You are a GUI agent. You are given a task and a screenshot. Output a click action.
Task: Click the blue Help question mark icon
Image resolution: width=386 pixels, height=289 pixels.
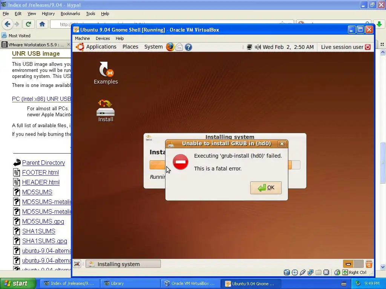188,47
